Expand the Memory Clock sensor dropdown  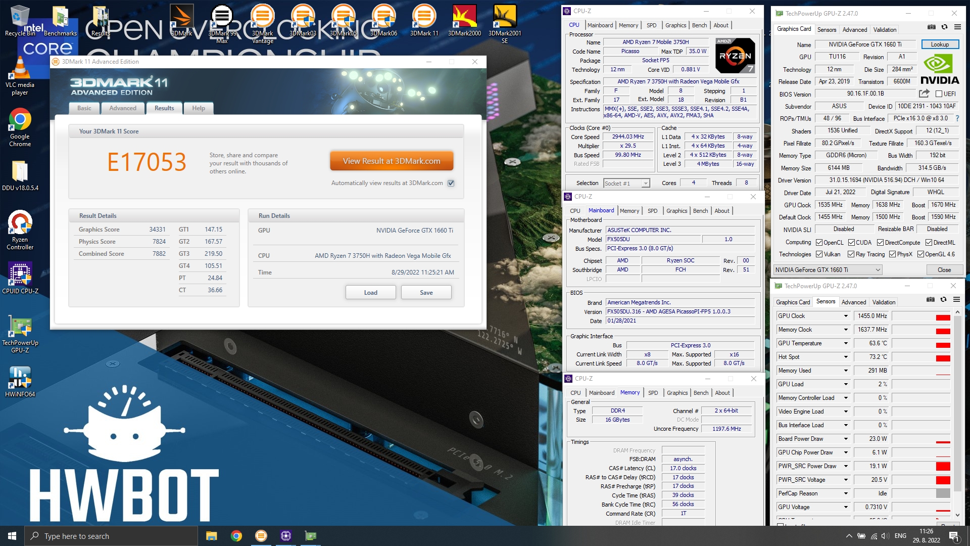846,330
